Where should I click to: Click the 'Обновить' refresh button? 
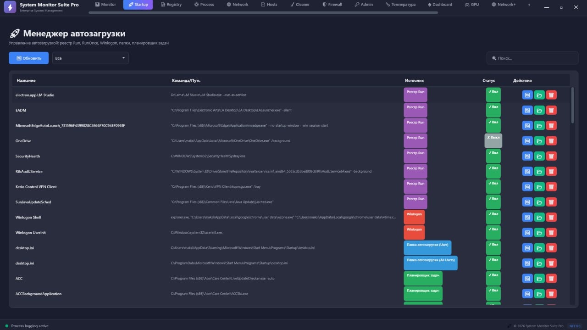(28, 58)
